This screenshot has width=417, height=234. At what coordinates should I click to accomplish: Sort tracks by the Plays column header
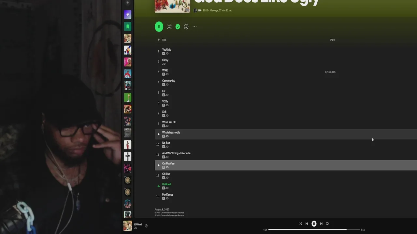click(333, 40)
